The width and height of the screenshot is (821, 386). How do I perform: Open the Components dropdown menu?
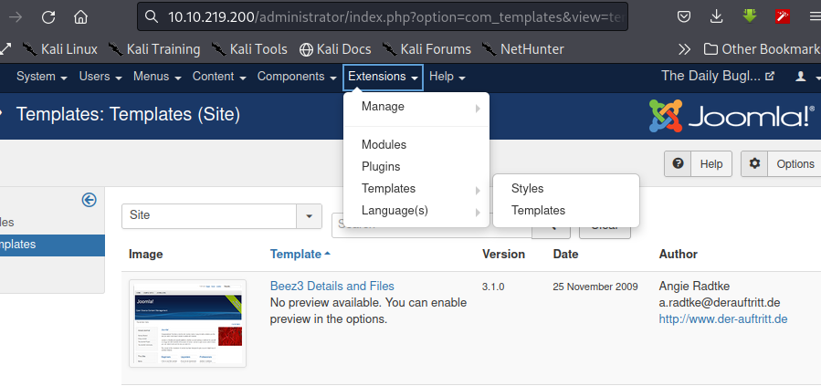pyautogui.click(x=297, y=77)
